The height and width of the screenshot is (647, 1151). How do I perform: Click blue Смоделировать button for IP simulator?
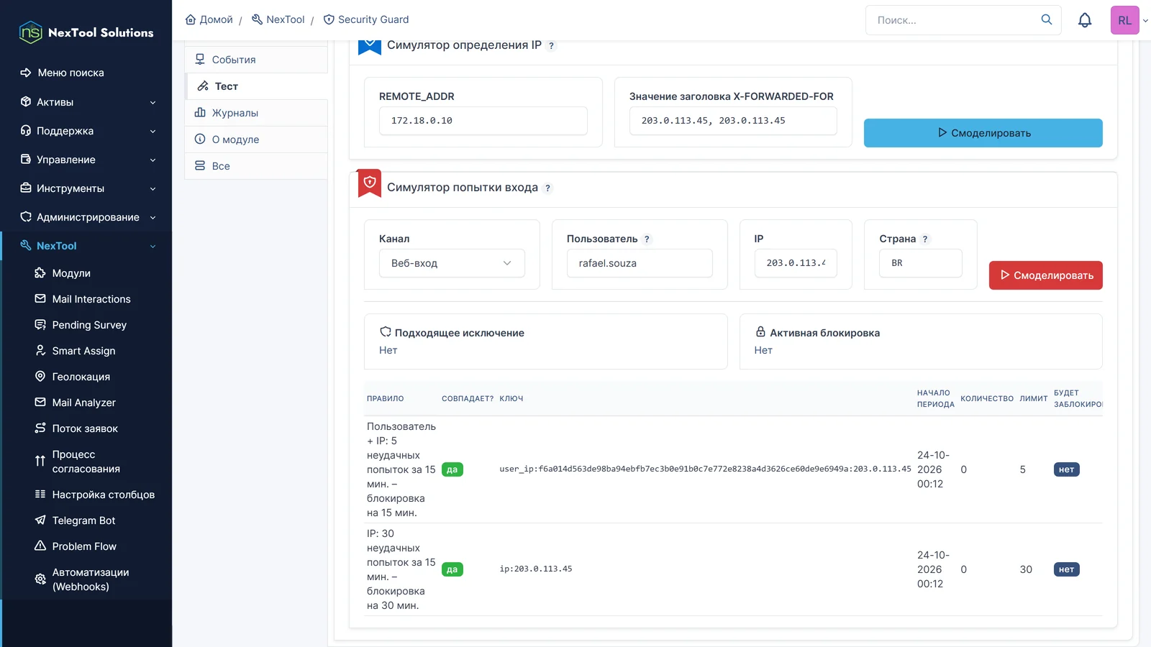983,133
